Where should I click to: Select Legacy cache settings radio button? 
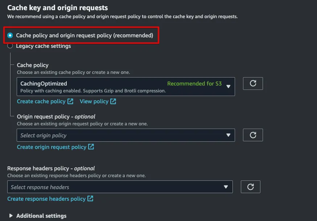(x=10, y=46)
